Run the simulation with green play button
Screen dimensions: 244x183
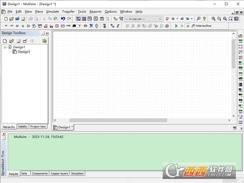point(176,26)
